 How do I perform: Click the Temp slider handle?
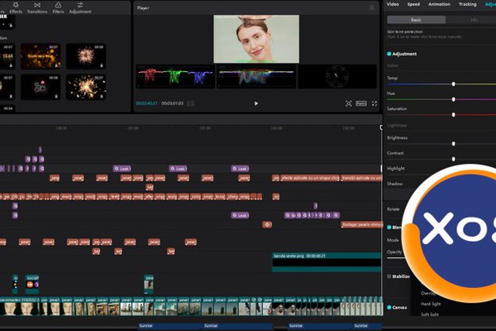click(x=454, y=84)
